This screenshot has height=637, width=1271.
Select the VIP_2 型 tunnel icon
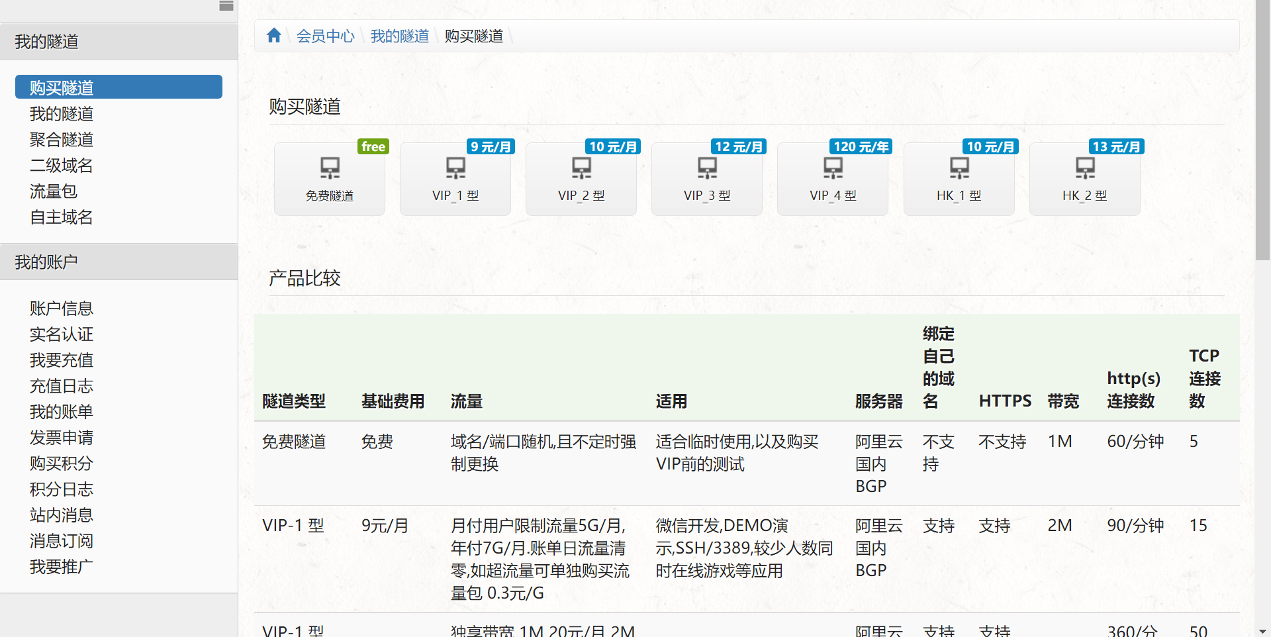581,179
